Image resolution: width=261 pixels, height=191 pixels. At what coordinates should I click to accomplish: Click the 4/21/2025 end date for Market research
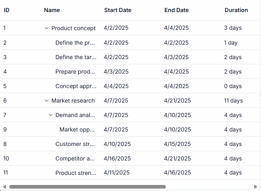click(x=177, y=101)
